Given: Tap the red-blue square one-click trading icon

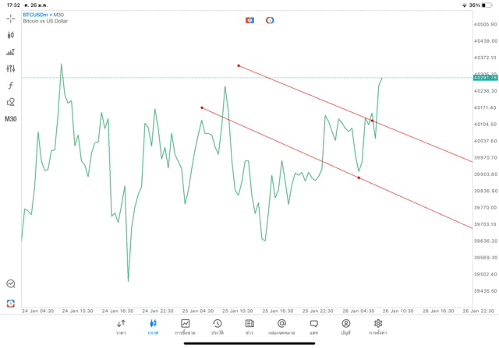Looking at the screenshot, I should [249, 19].
